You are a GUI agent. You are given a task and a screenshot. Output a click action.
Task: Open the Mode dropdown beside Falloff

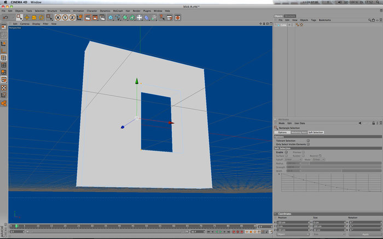318,159
